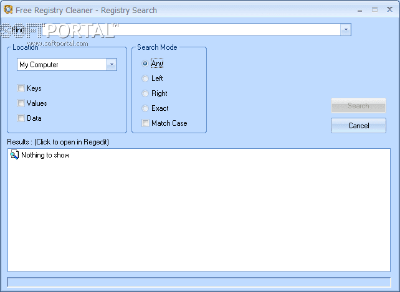Viewport: 400px width, 292px height.
Task: Maximize the Registry Search window
Action: click(374, 10)
